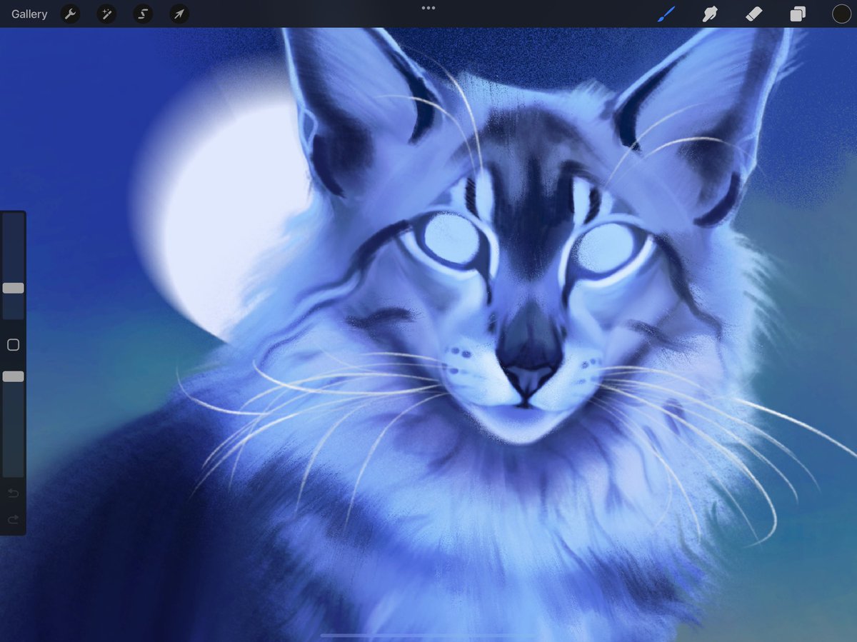Screen dimensions: 857x642
Task: Select the Smudge tool
Action: [710, 14]
